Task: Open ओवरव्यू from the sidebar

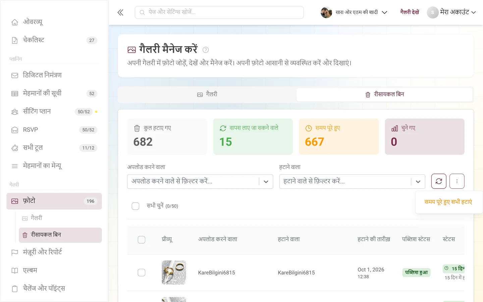Action: click(54, 22)
